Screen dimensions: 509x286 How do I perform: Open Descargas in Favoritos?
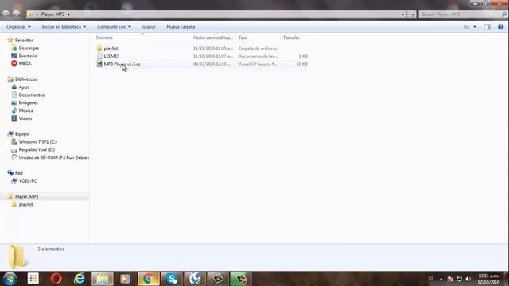[29, 48]
